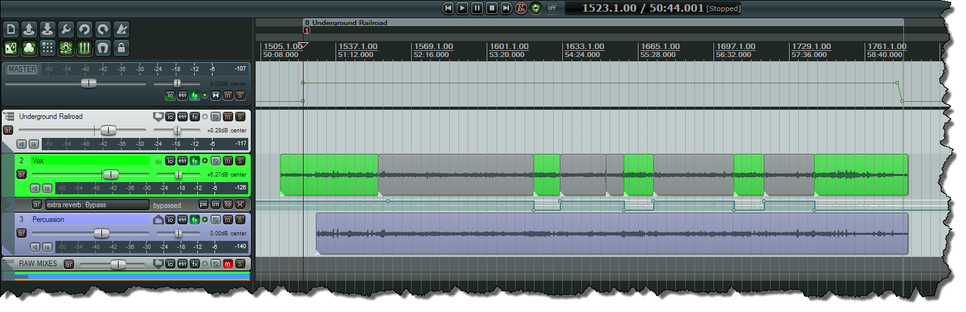Image resolution: width=966 pixels, height=312 pixels.
Task: Mute the Vox track
Action: pos(228,161)
